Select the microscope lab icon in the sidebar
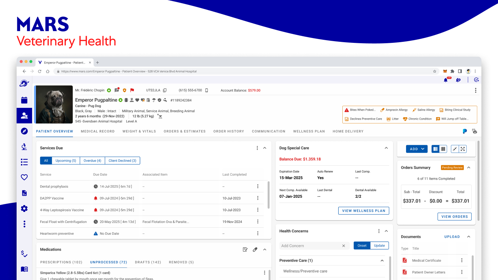498x280 pixels. coord(24,147)
